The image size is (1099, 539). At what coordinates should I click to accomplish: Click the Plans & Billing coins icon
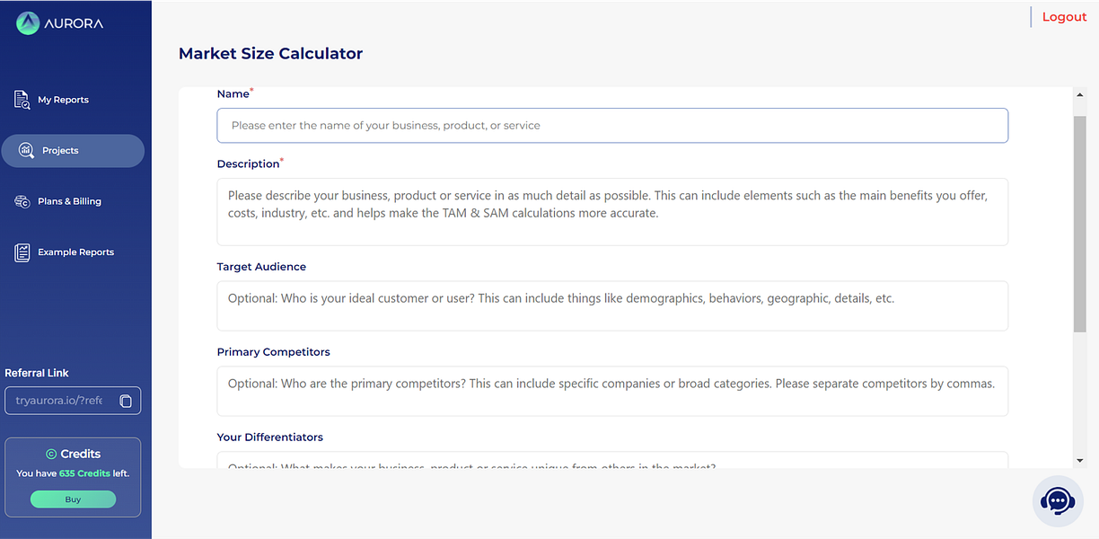pos(22,202)
